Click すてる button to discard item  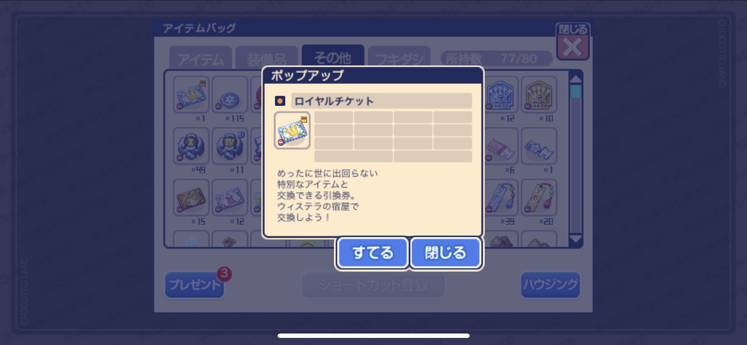(373, 253)
